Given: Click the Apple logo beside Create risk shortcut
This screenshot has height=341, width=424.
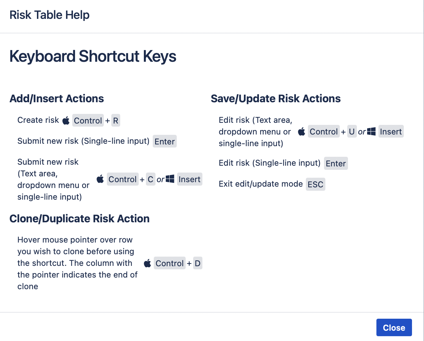Looking at the screenshot, I should (x=66, y=120).
